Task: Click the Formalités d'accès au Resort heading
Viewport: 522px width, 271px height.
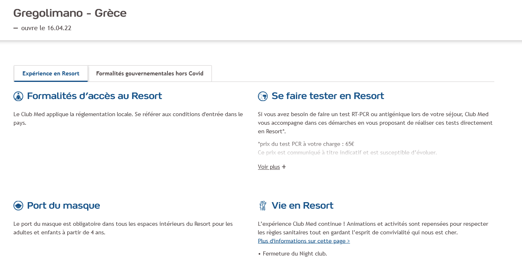Action: click(x=95, y=96)
